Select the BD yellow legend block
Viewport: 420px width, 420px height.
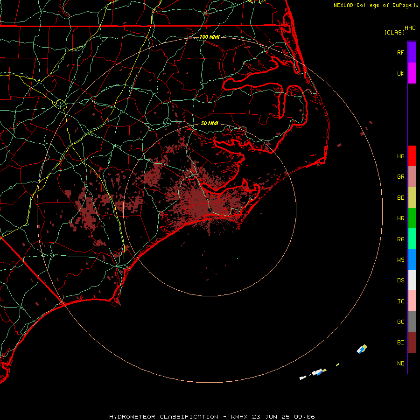pyautogui.click(x=412, y=198)
